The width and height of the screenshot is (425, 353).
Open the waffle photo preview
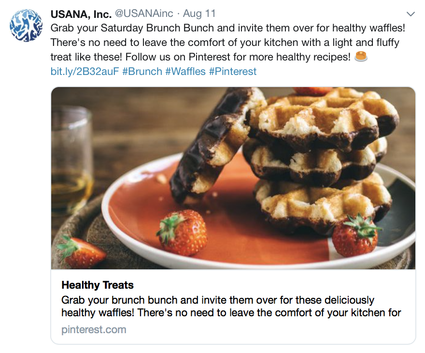pos(233,178)
